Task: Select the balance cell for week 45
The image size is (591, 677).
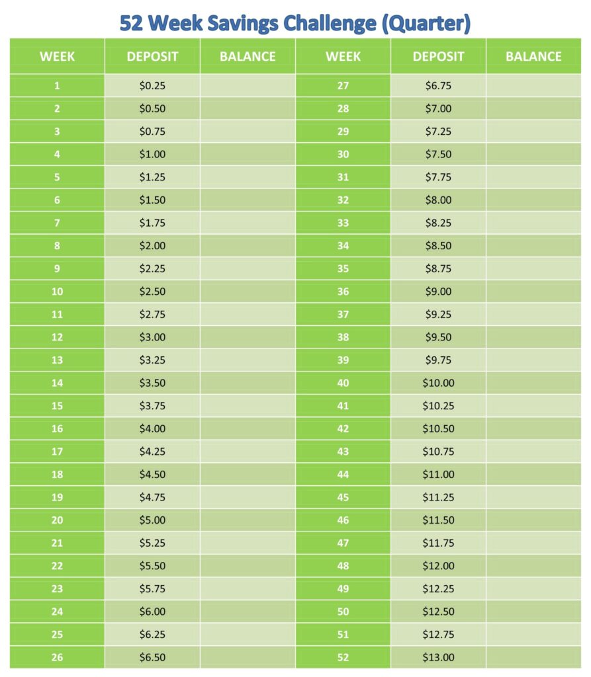Action: (x=533, y=497)
